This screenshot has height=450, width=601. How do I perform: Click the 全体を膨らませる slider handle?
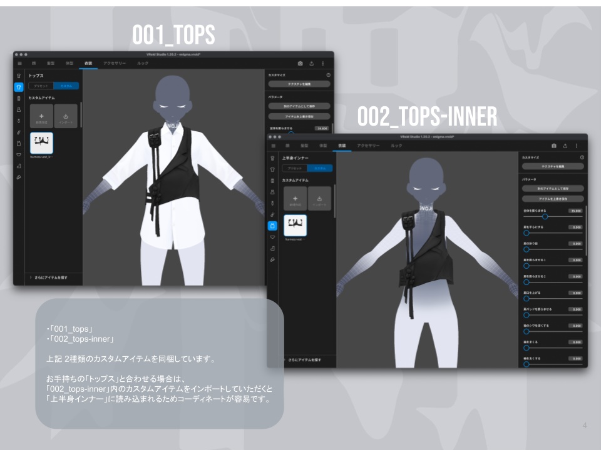545,216
